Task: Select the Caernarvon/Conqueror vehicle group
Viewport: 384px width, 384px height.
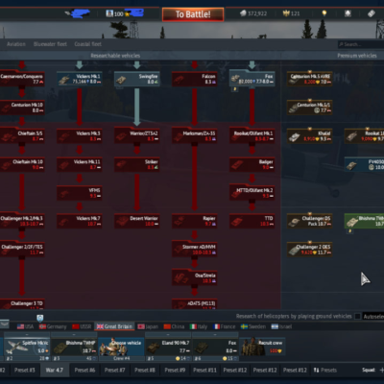Action: 22,79
